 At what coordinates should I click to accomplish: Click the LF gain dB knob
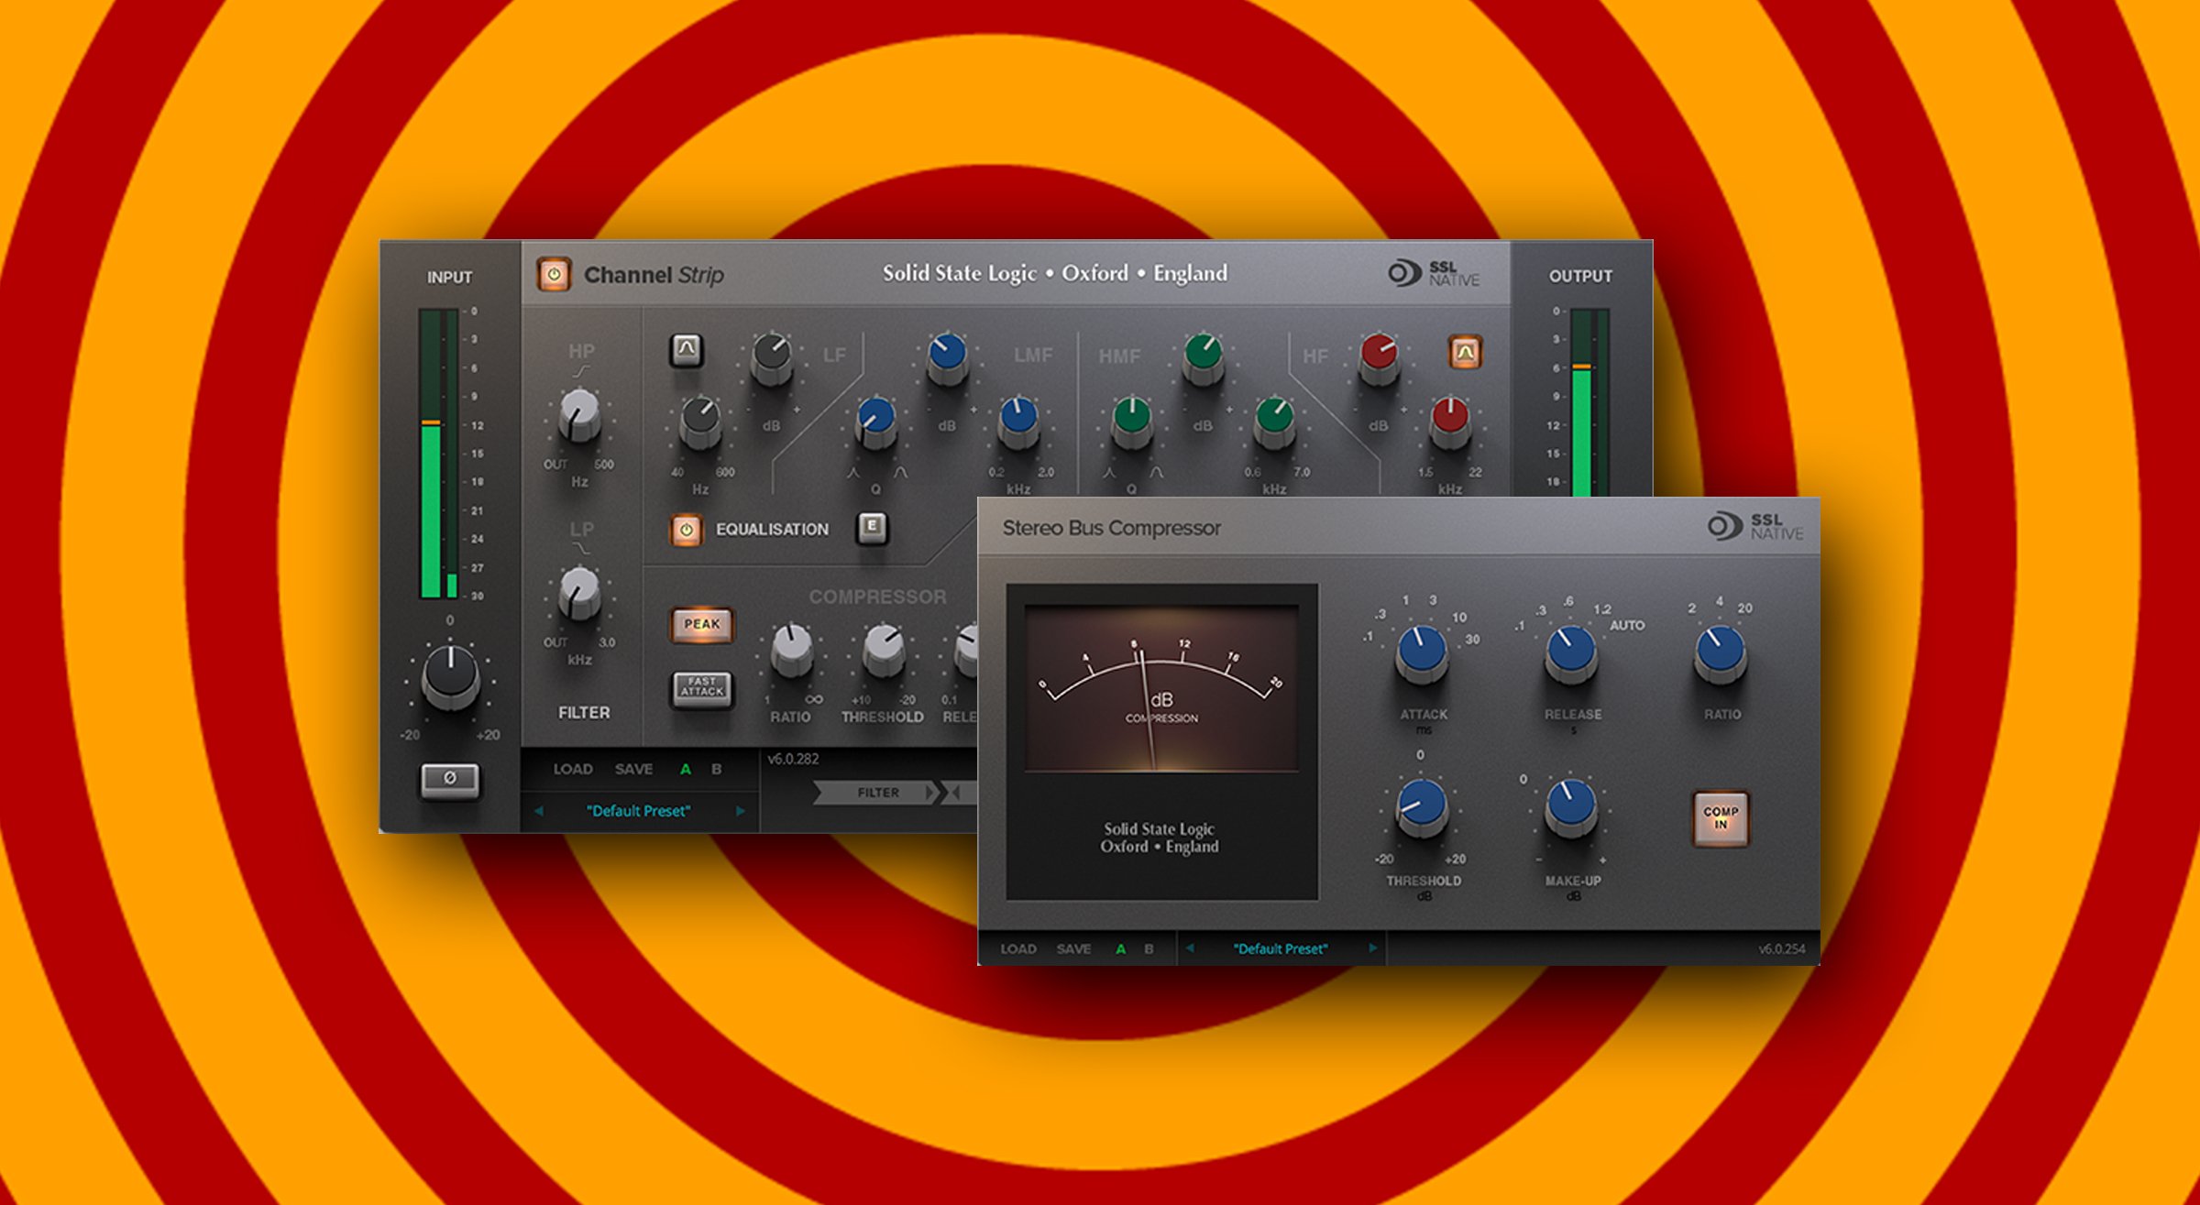[772, 358]
